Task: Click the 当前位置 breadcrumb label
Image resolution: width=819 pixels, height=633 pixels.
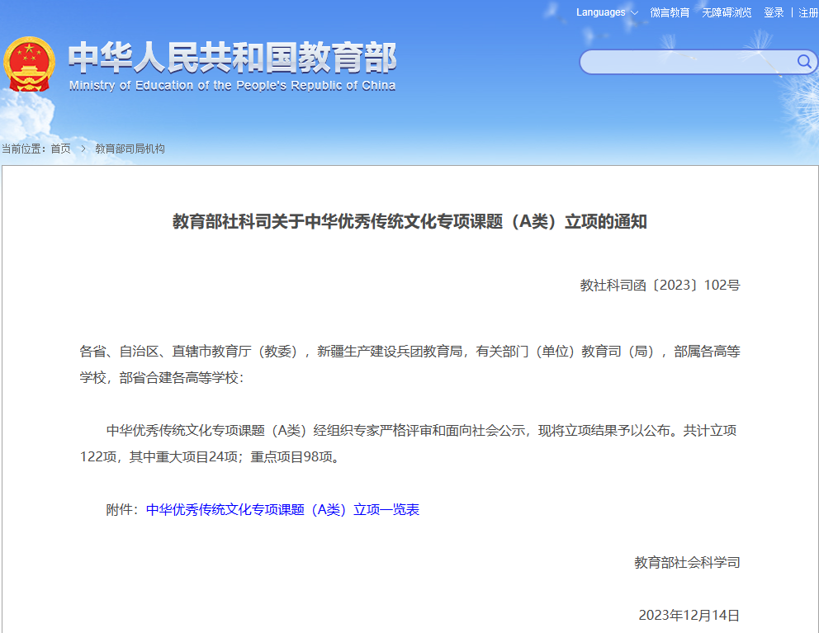Action: 25,149
